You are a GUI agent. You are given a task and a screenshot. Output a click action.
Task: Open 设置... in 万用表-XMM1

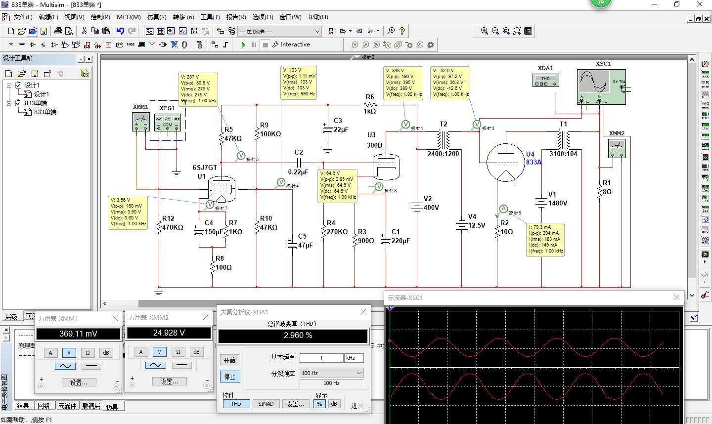tap(79, 382)
